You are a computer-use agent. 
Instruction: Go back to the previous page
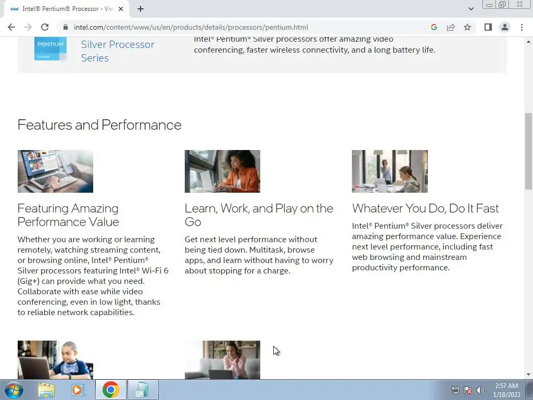click(11, 27)
